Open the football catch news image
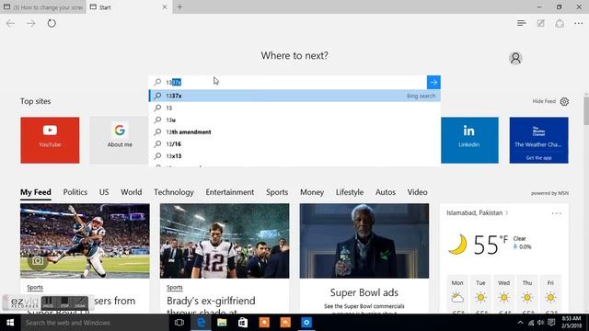The image size is (589, 331). pos(85,241)
